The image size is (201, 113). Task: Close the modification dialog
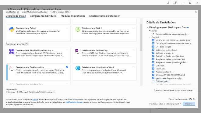pyautogui.click(x=196, y=12)
